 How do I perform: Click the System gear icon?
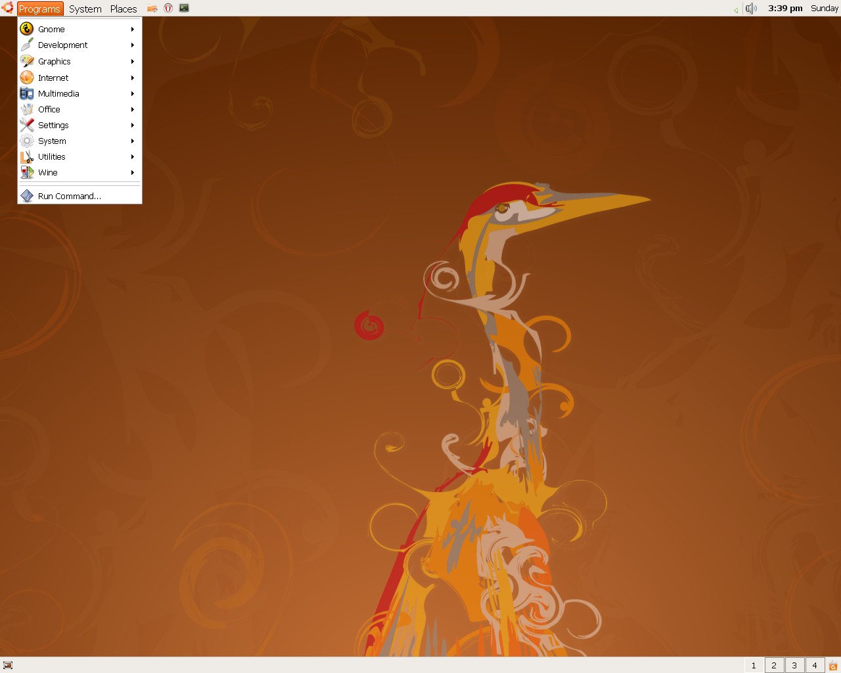point(27,141)
